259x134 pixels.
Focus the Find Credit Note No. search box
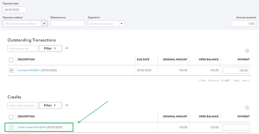23,106
